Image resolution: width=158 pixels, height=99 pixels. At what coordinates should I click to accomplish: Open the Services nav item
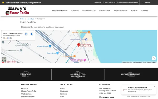tap(144, 11)
